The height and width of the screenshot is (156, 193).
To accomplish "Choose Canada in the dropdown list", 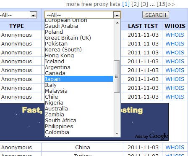I will click(x=79, y=73).
